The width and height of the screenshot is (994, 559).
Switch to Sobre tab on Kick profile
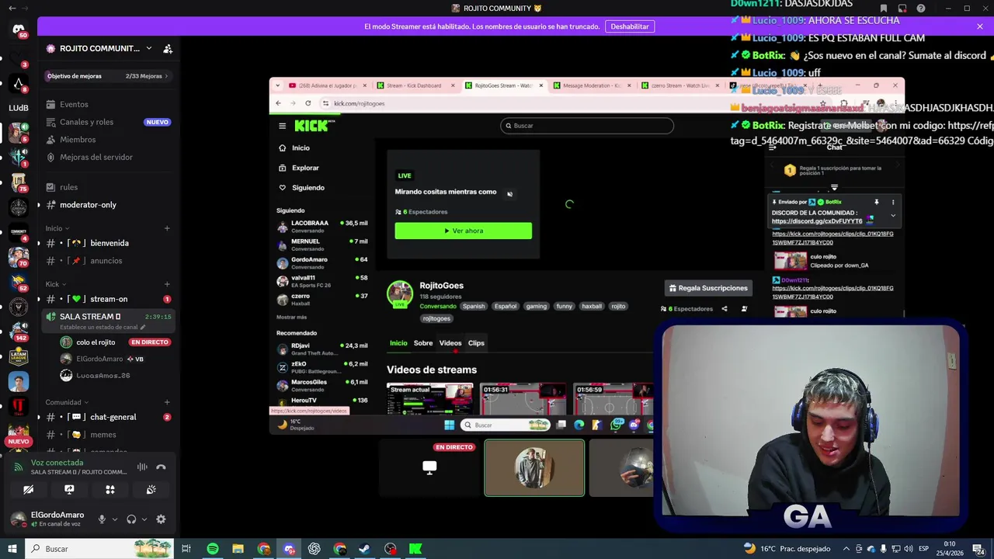(423, 343)
